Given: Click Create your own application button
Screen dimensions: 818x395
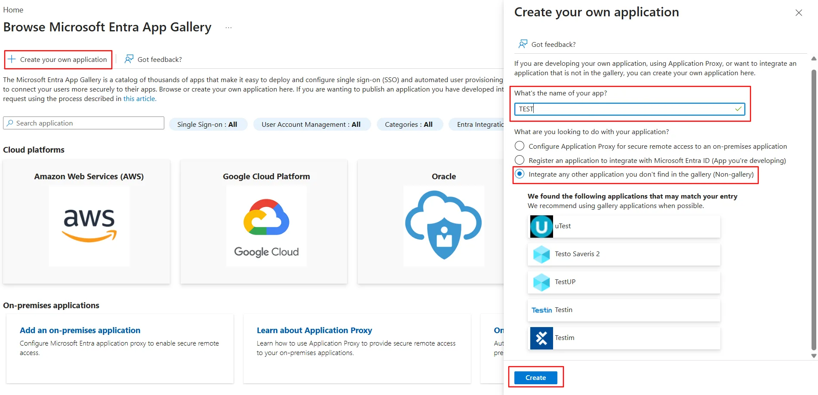Looking at the screenshot, I should pyautogui.click(x=58, y=59).
